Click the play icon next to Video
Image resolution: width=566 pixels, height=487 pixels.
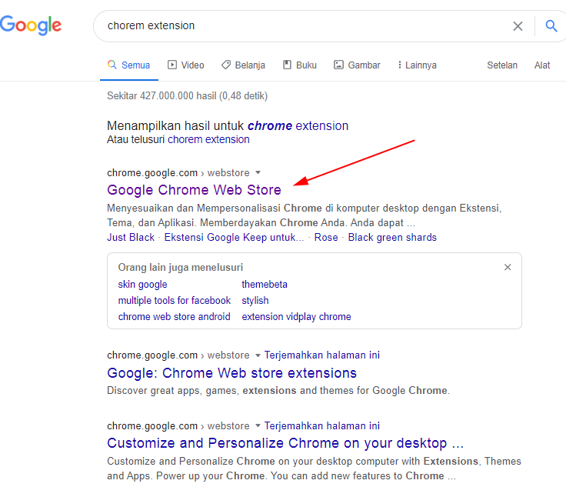(172, 65)
